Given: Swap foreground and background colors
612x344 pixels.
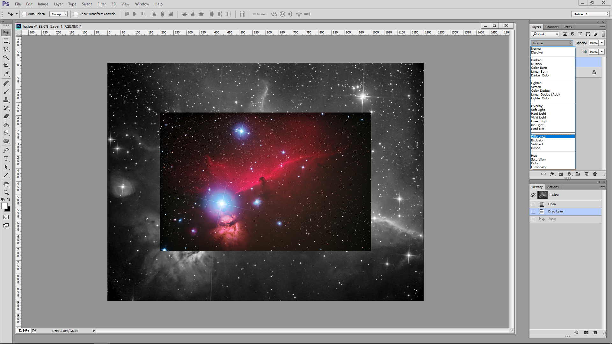Looking at the screenshot, I should [9, 199].
